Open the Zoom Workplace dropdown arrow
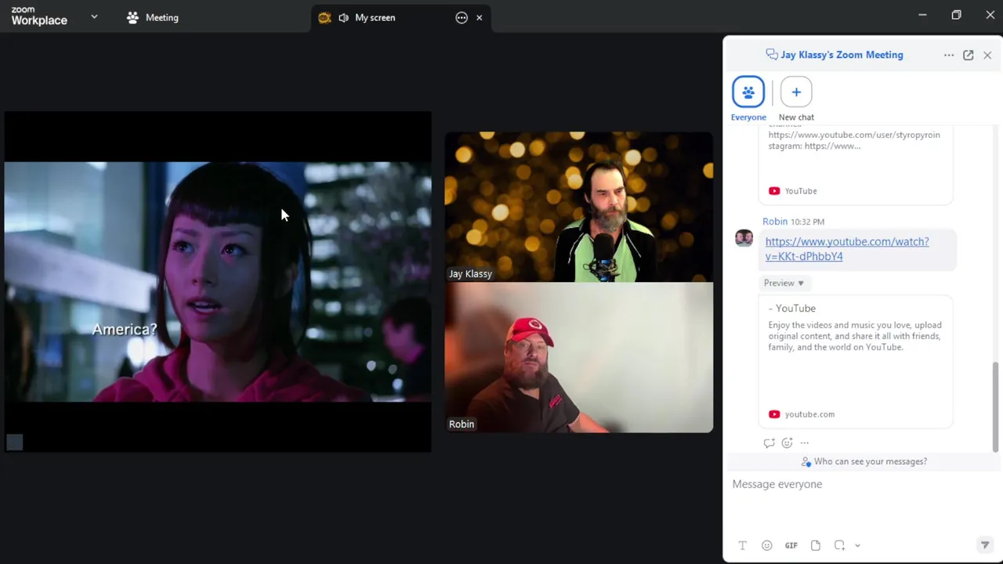This screenshot has width=1003, height=564. tap(94, 16)
